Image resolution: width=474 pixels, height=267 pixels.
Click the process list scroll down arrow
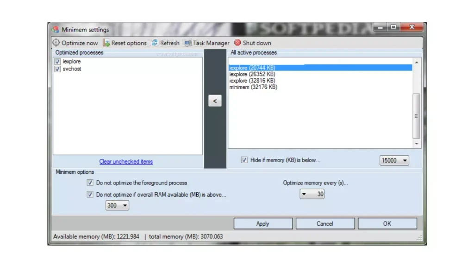tap(417, 144)
